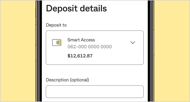190x102 pixels.
Task: Click the Deposit to label
Action: pyautogui.click(x=56, y=25)
